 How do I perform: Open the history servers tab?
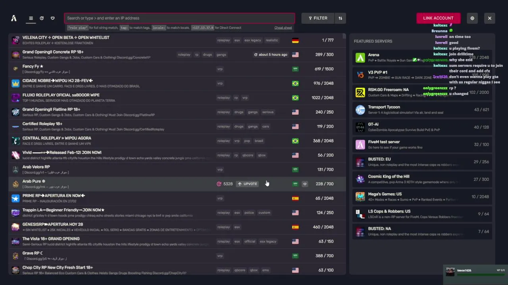42,18
